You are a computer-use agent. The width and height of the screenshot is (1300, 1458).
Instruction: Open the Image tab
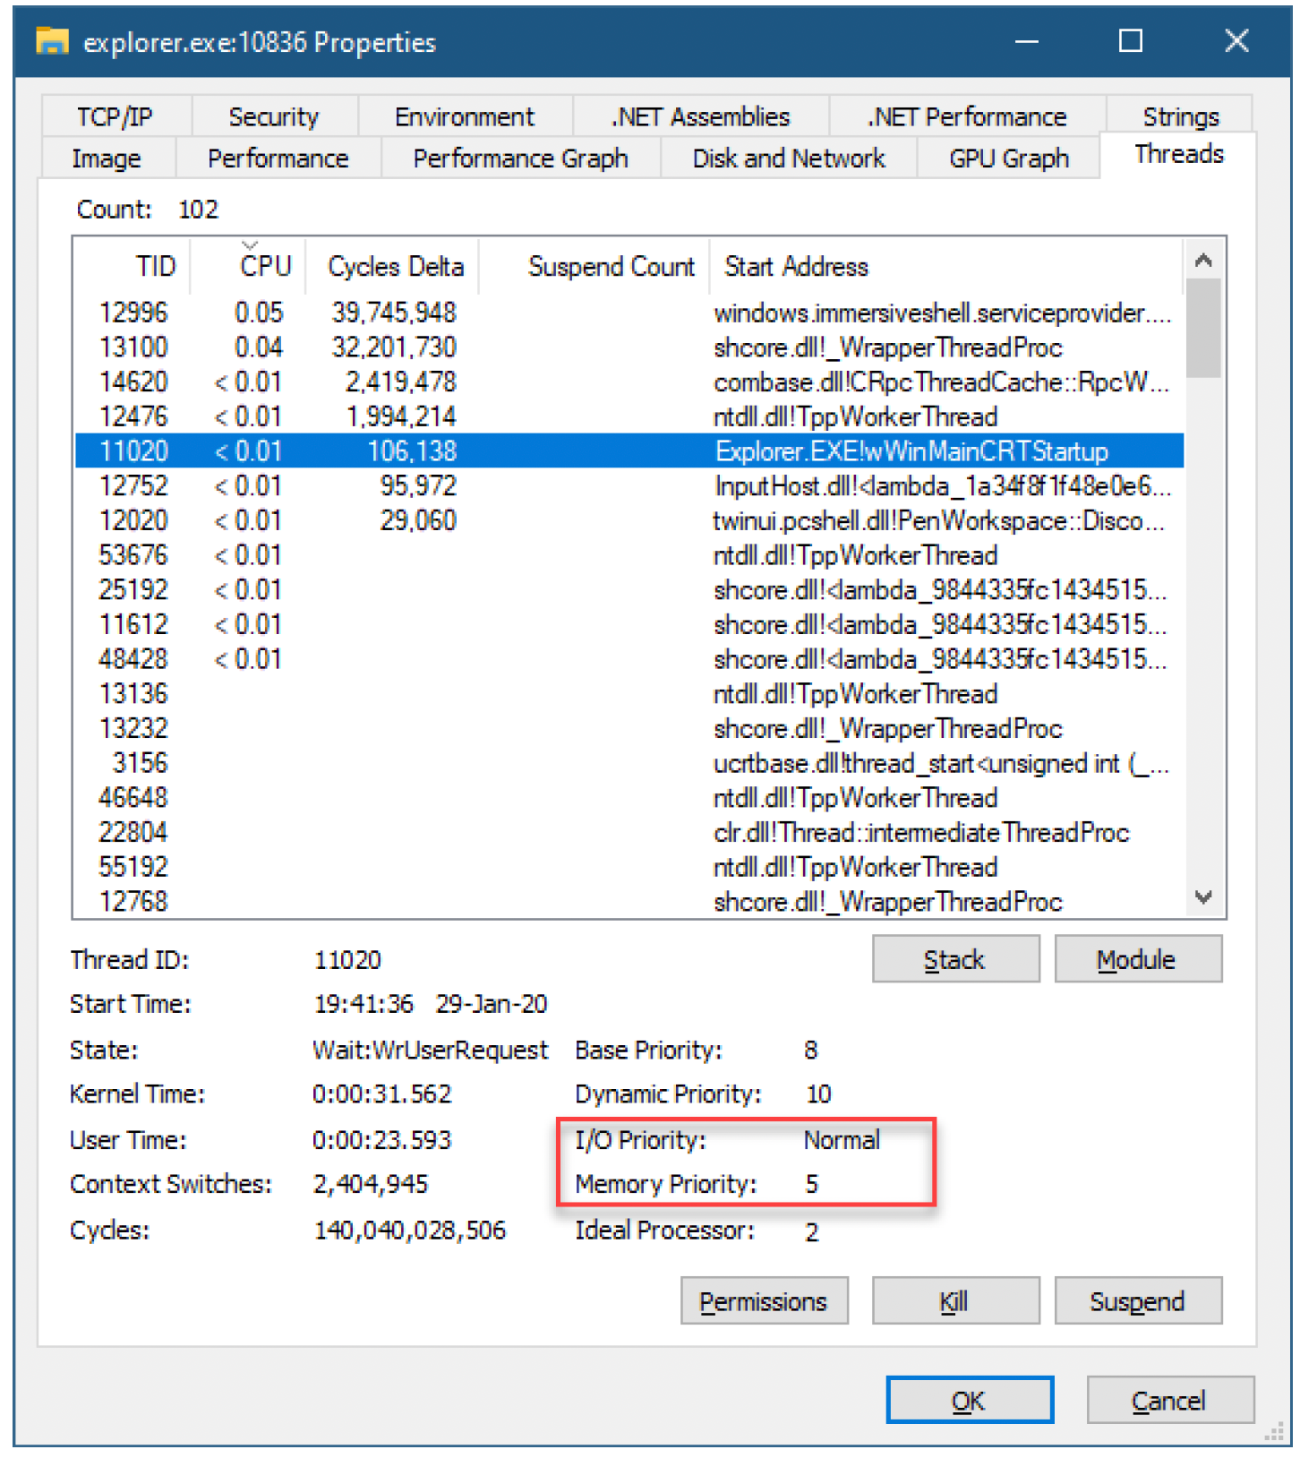[107, 159]
